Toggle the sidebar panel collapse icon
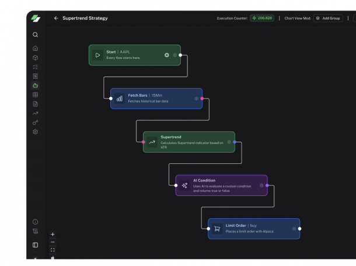Viewport: 356px width, 266px height. point(36,245)
